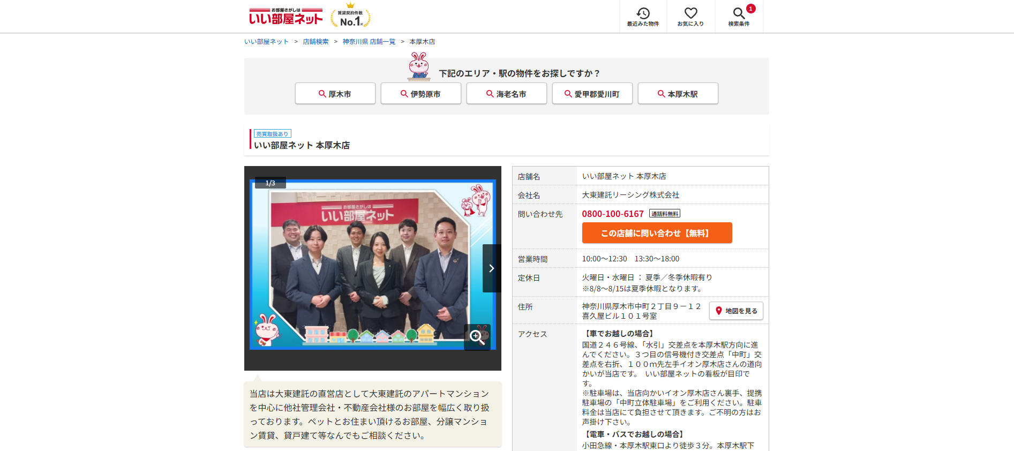This screenshot has width=1014, height=451.
Task: Search properties in 伊勢原市
Action: click(420, 94)
